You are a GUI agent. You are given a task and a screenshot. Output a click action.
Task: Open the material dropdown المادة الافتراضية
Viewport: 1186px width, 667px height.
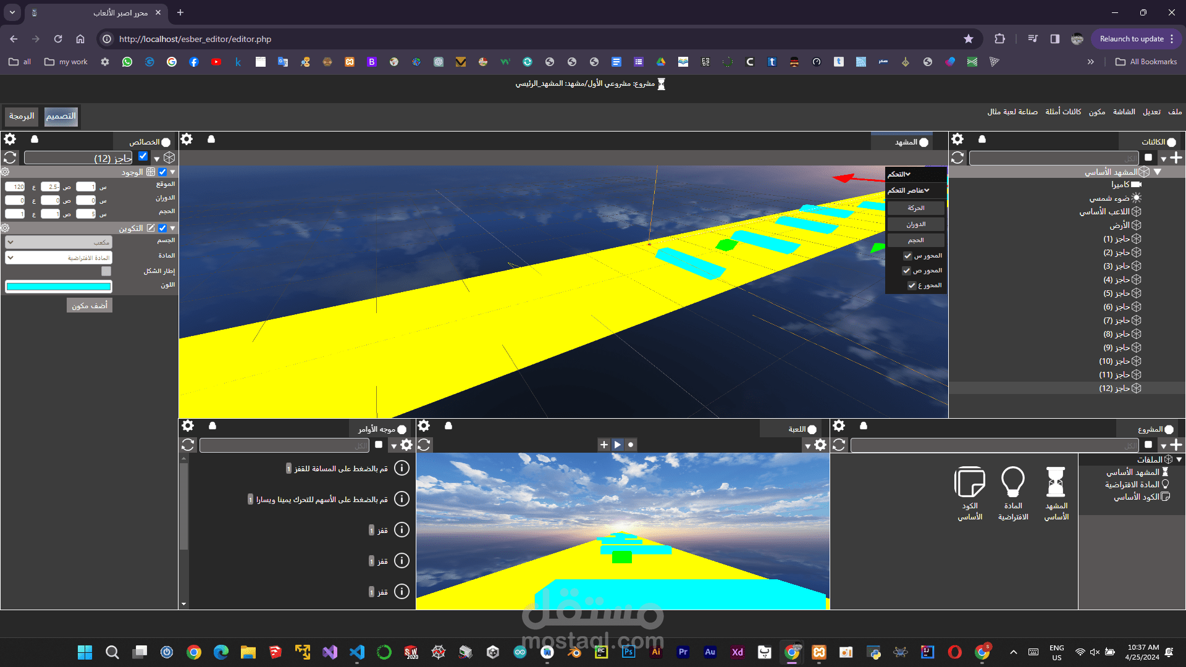(x=59, y=258)
